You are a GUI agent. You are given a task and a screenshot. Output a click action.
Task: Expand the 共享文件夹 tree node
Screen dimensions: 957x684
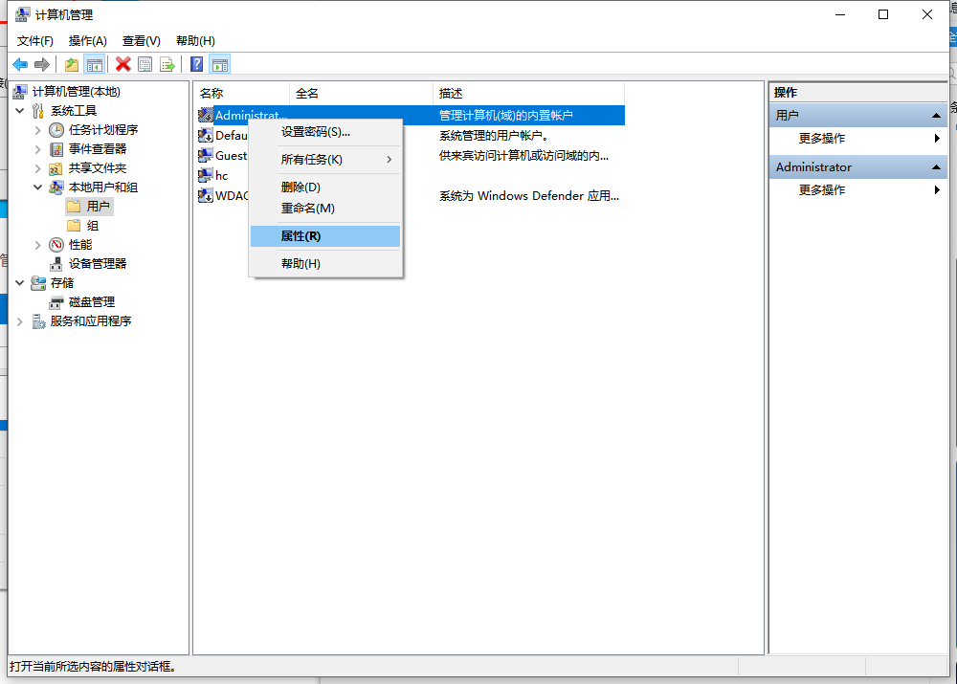[38, 168]
